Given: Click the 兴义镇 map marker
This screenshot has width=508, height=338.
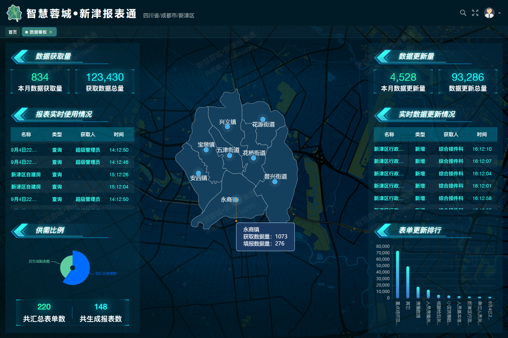Looking at the screenshot, I should [x=227, y=127].
